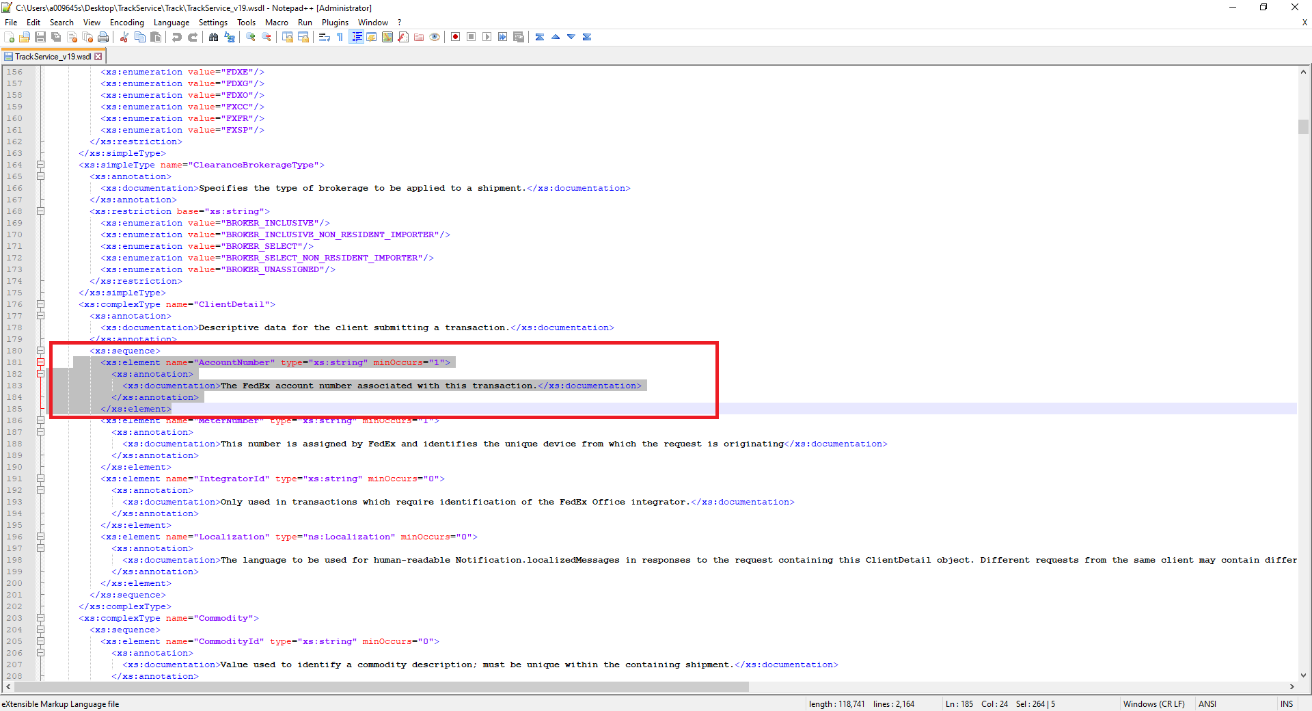The height and width of the screenshot is (711, 1312).
Task: Open the Folder as Workspace icon
Action: [x=419, y=37]
